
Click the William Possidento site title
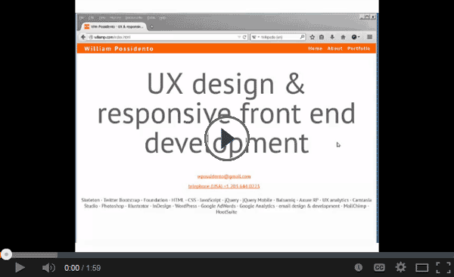pos(119,48)
